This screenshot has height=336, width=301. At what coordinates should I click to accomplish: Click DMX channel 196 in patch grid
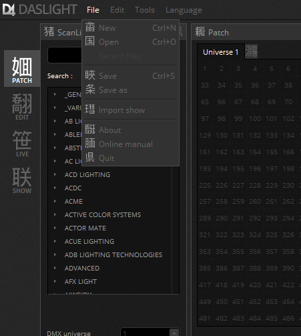click(x=255, y=168)
